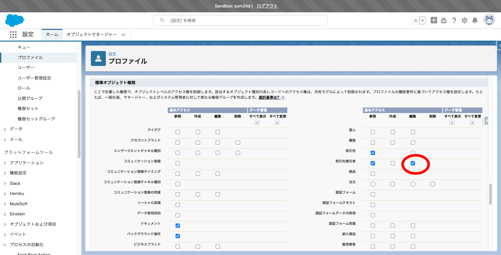Image resolution: width=501 pixels, height=255 pixels.
Task: Open the help question mark icon
Action: tap(454, 20)
